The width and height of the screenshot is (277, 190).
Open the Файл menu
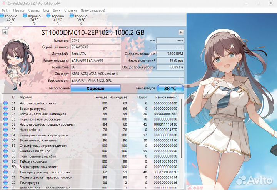[5, 10]
